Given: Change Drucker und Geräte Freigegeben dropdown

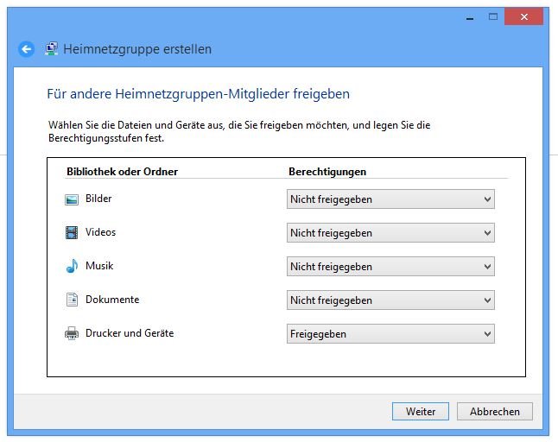Looking at the screenshot, I should (x=390, y=333).
